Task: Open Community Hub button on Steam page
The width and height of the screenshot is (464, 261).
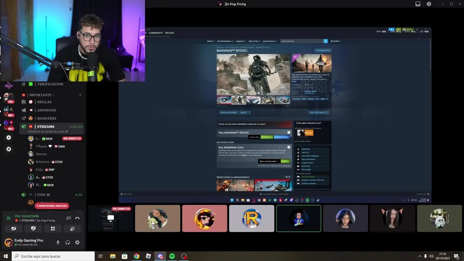Action: [x=323, y=50]
